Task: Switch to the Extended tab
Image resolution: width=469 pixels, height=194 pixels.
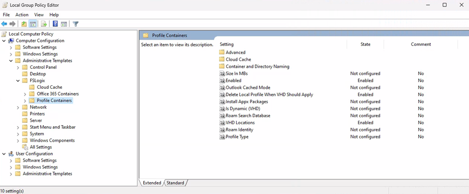Action: tap(152, 183)
